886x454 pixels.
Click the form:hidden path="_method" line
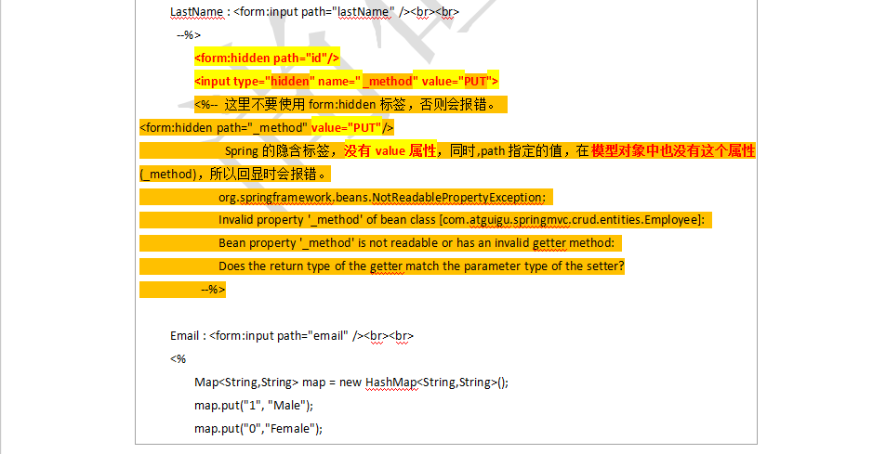click(266, 127)
